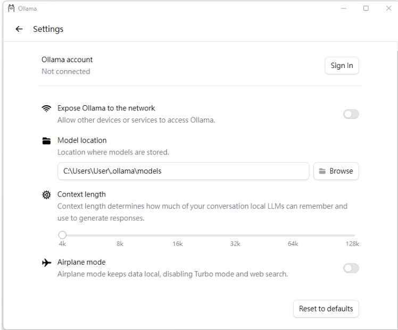Click the airplane icon beside Airplane mode
The height and width of the screenshot is (330, 398).
click(47, 263)
